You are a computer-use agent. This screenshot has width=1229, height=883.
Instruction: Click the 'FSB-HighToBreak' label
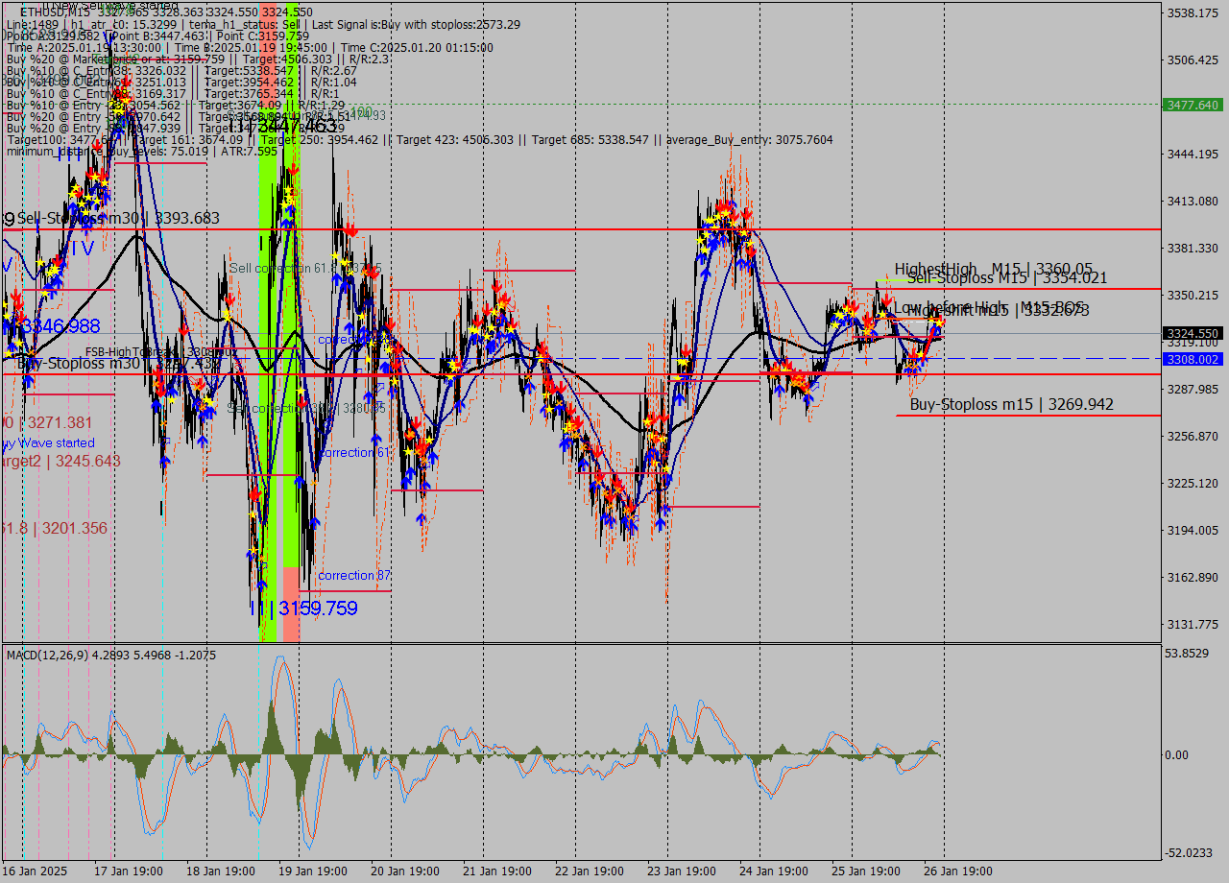129,352
